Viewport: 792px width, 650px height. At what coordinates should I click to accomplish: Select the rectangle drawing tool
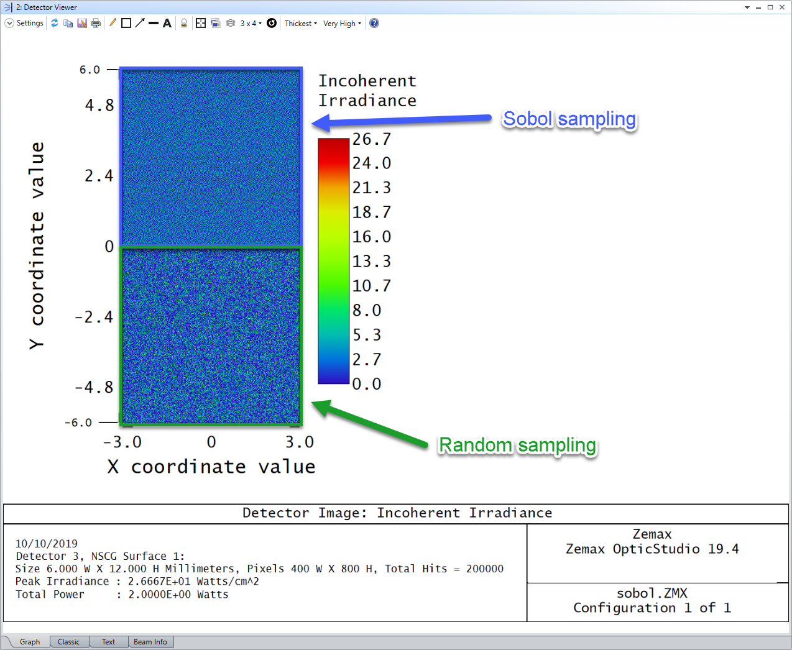[126, 23]
